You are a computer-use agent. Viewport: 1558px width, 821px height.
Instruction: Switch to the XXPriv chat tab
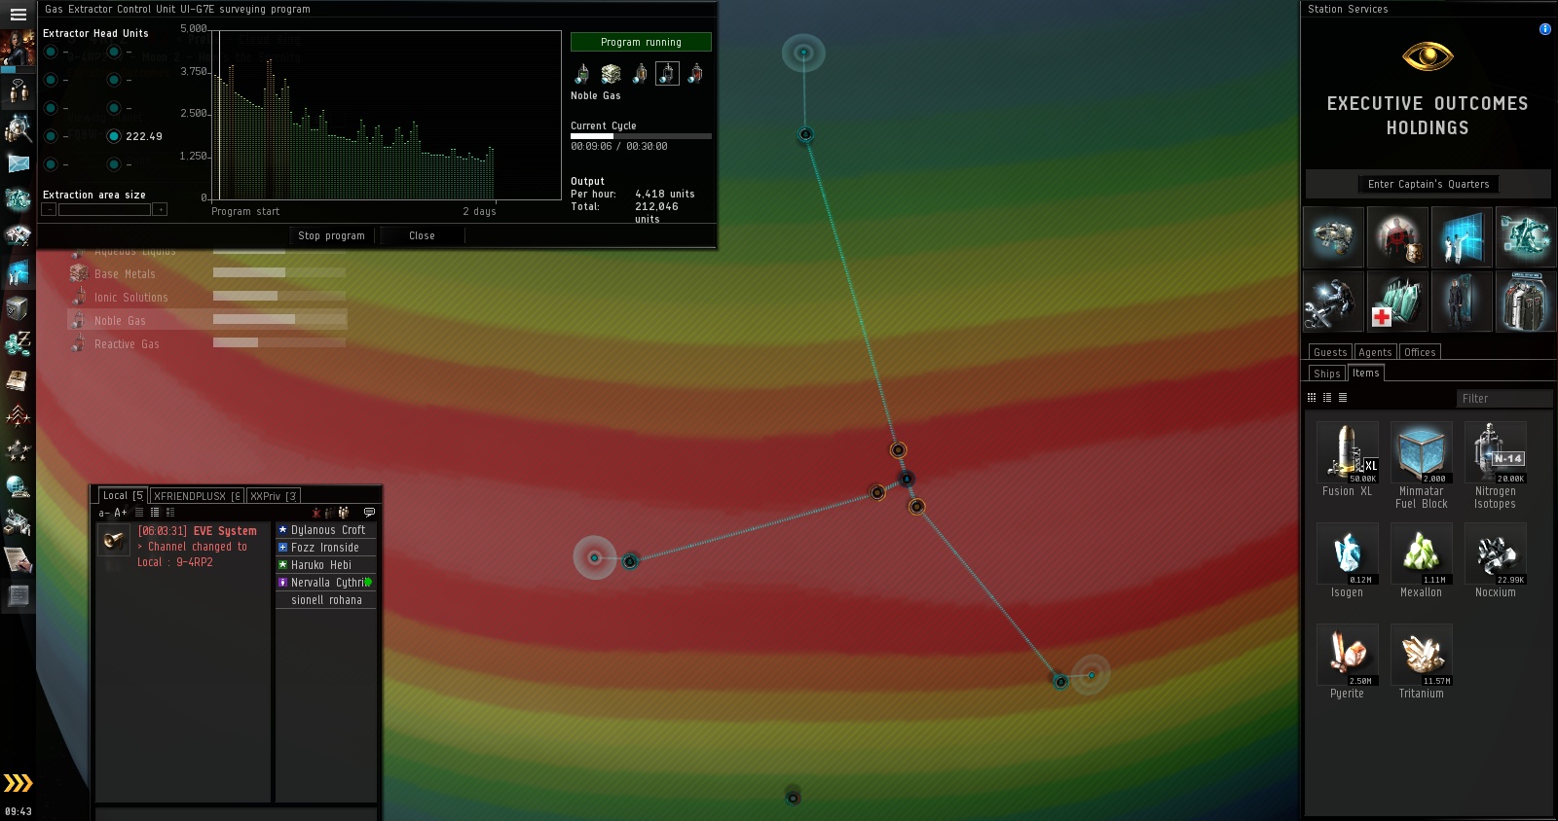pos(274,495)
